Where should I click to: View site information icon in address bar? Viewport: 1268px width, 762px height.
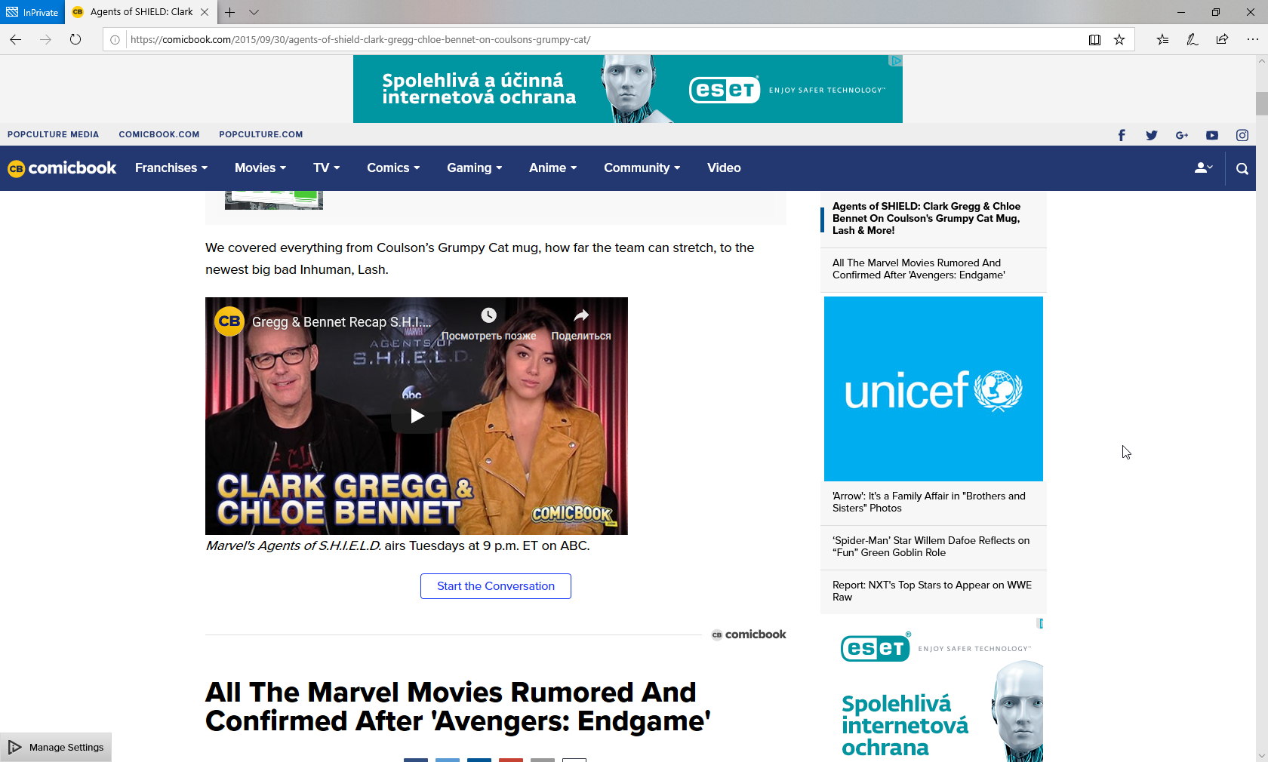(115, 40)
